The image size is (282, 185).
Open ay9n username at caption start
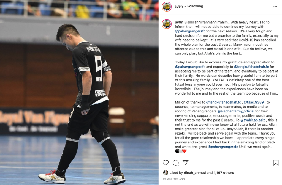179,22
